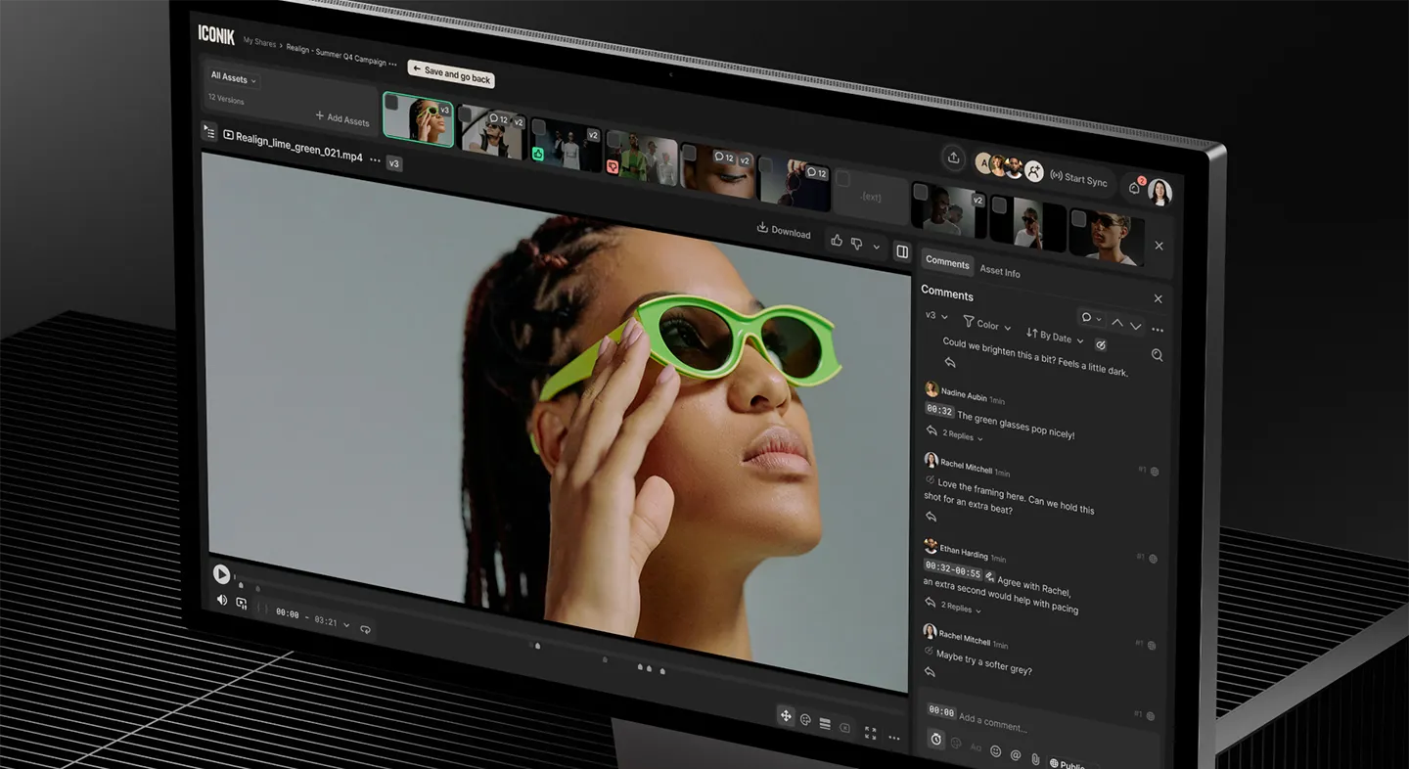Switch to the Comments tab
Viewport: 1409px width, 769px height.
[x=947, y=262]
